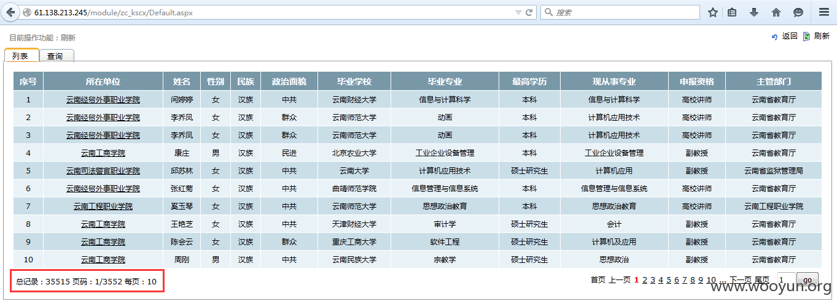Open URL history dropdown arrow in address bar
This screenshot has width=837, height=304.
tap(518, 12)
